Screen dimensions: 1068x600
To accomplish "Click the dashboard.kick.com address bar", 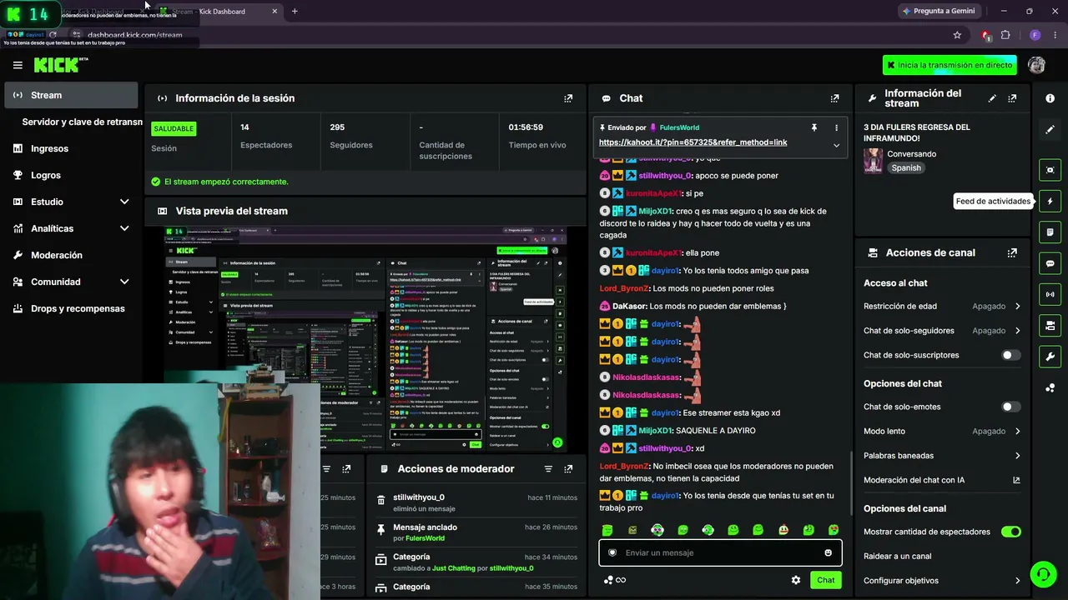I will (x=134, y=35).
